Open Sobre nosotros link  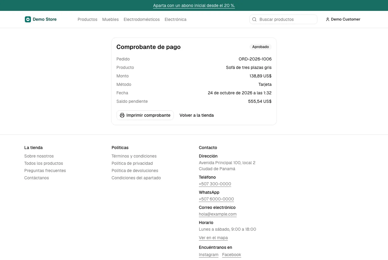pos(39,156)
